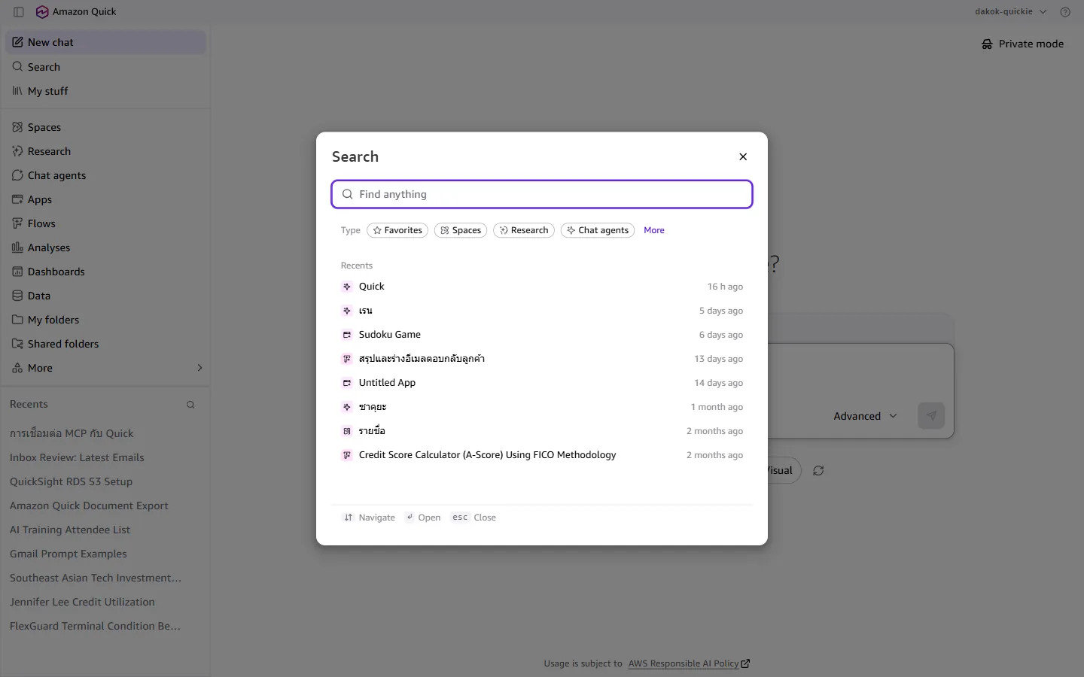Open Jennifer Lee Credit Utilization chat
This screenshot has width=1084, height=677.
click(x=82, y=602)
